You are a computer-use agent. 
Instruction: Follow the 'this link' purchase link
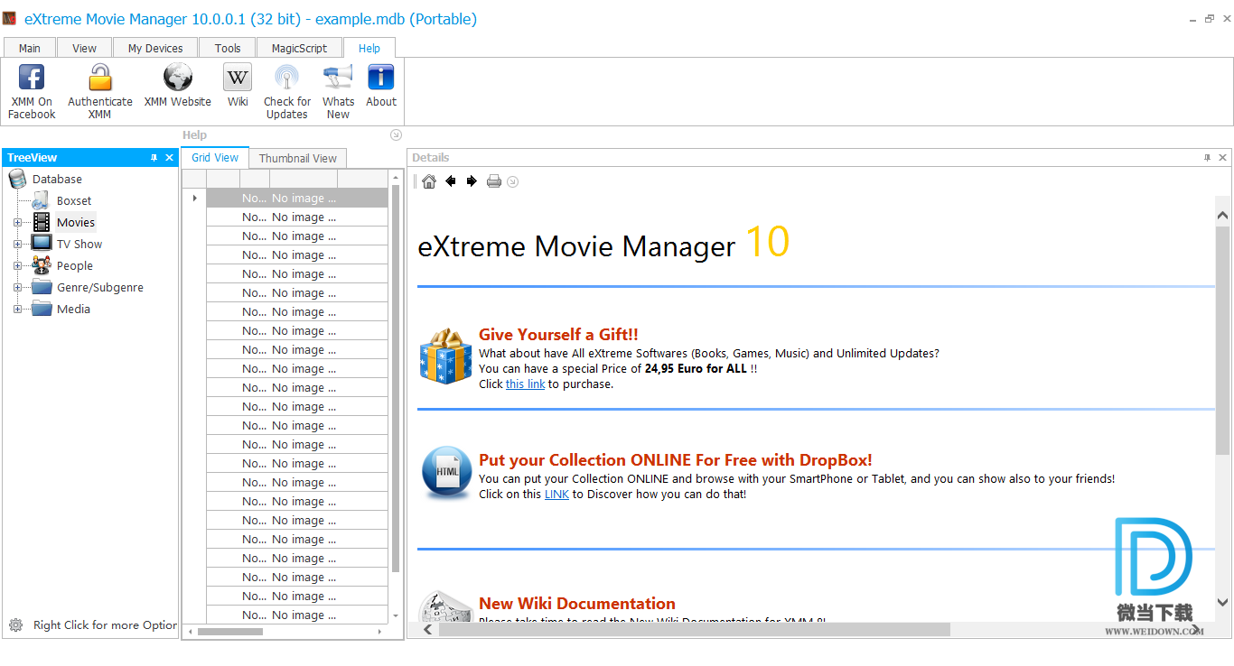coord(526,384)
